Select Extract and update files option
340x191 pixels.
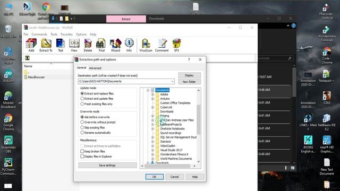click(x=97, y=99)
